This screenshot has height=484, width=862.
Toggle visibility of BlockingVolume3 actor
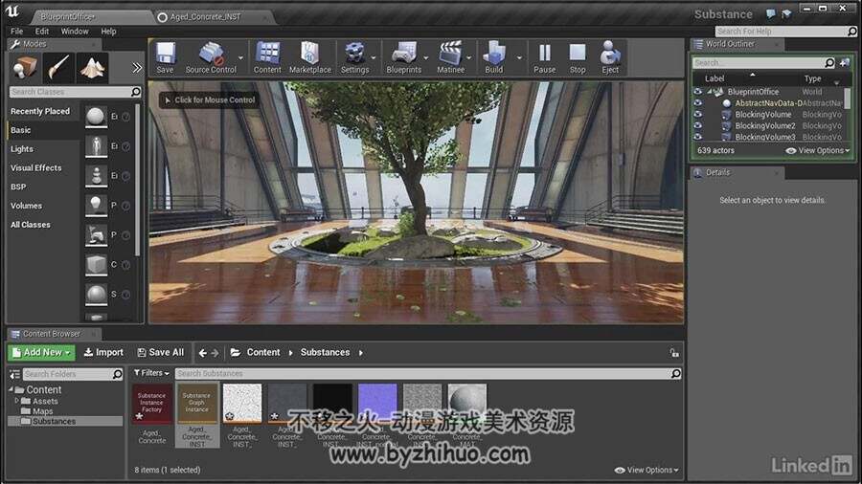coord(697,136)
